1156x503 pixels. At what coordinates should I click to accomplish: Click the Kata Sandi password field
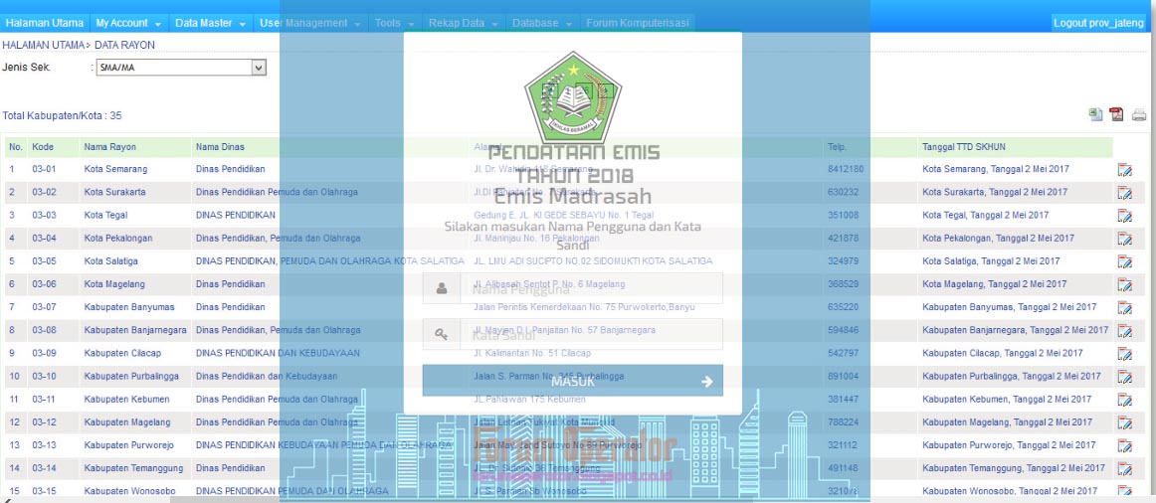pos(573,334)
